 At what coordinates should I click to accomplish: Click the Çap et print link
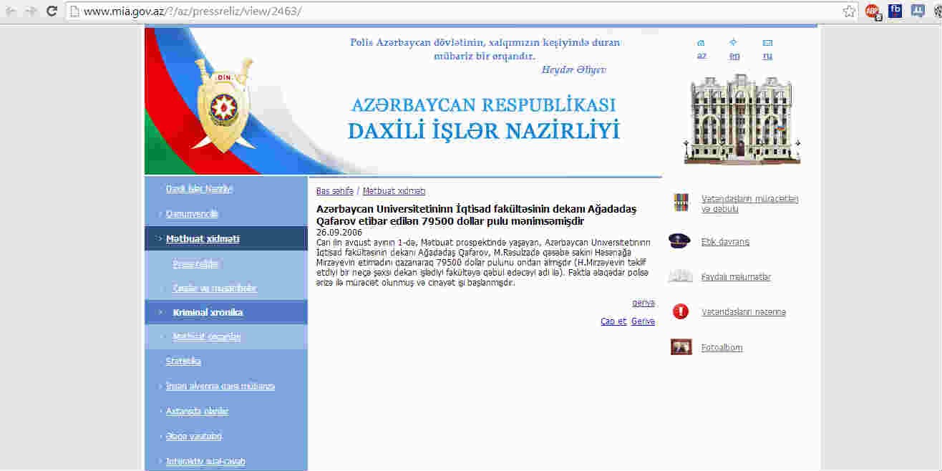point(613,321)
